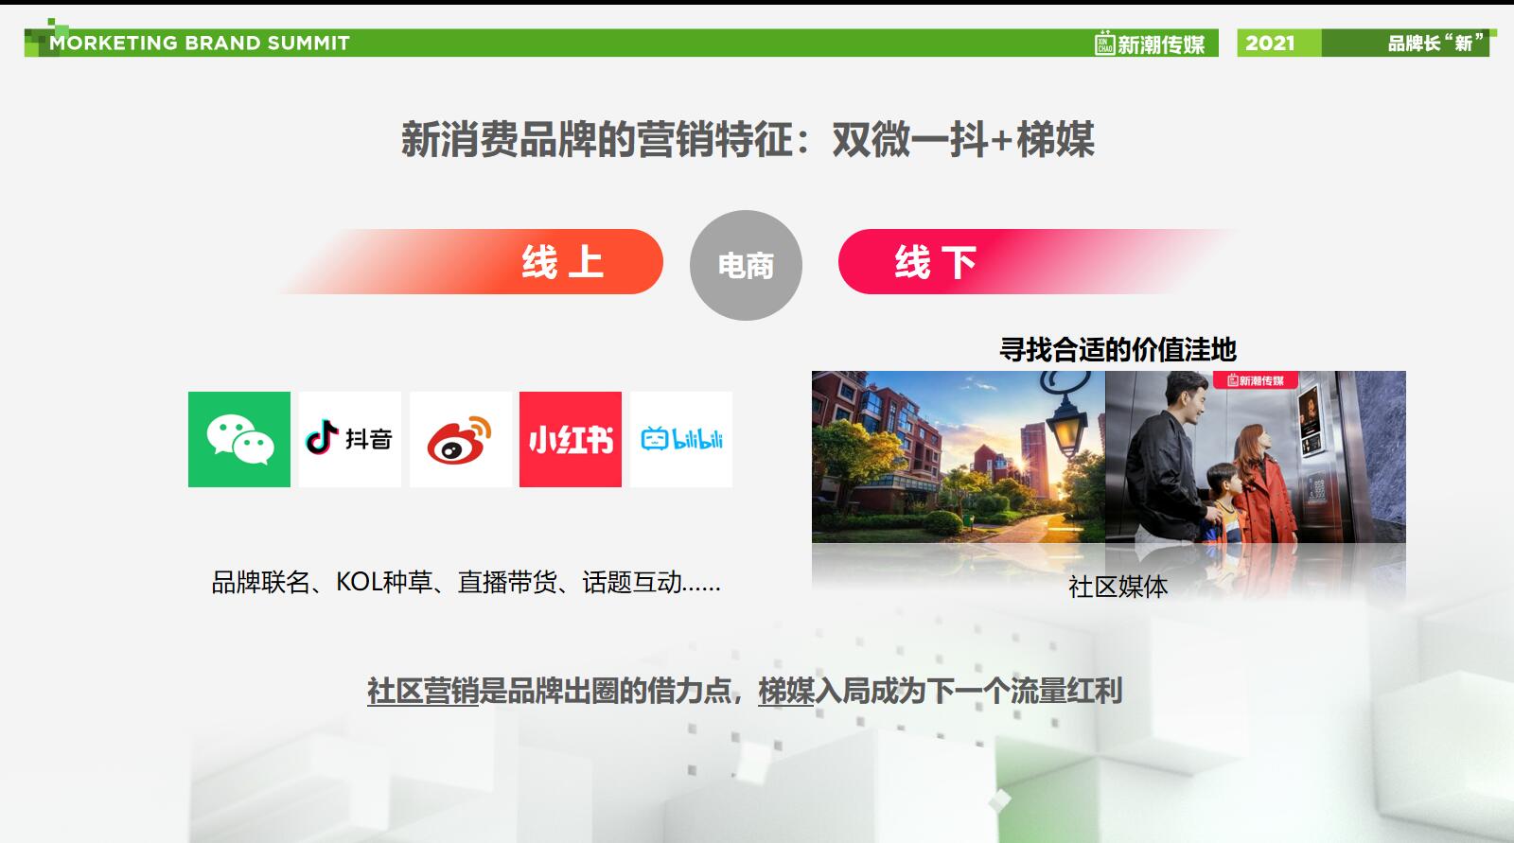Click the 品牌长"新" header text
The image size is (1514, 843).
1436,43
